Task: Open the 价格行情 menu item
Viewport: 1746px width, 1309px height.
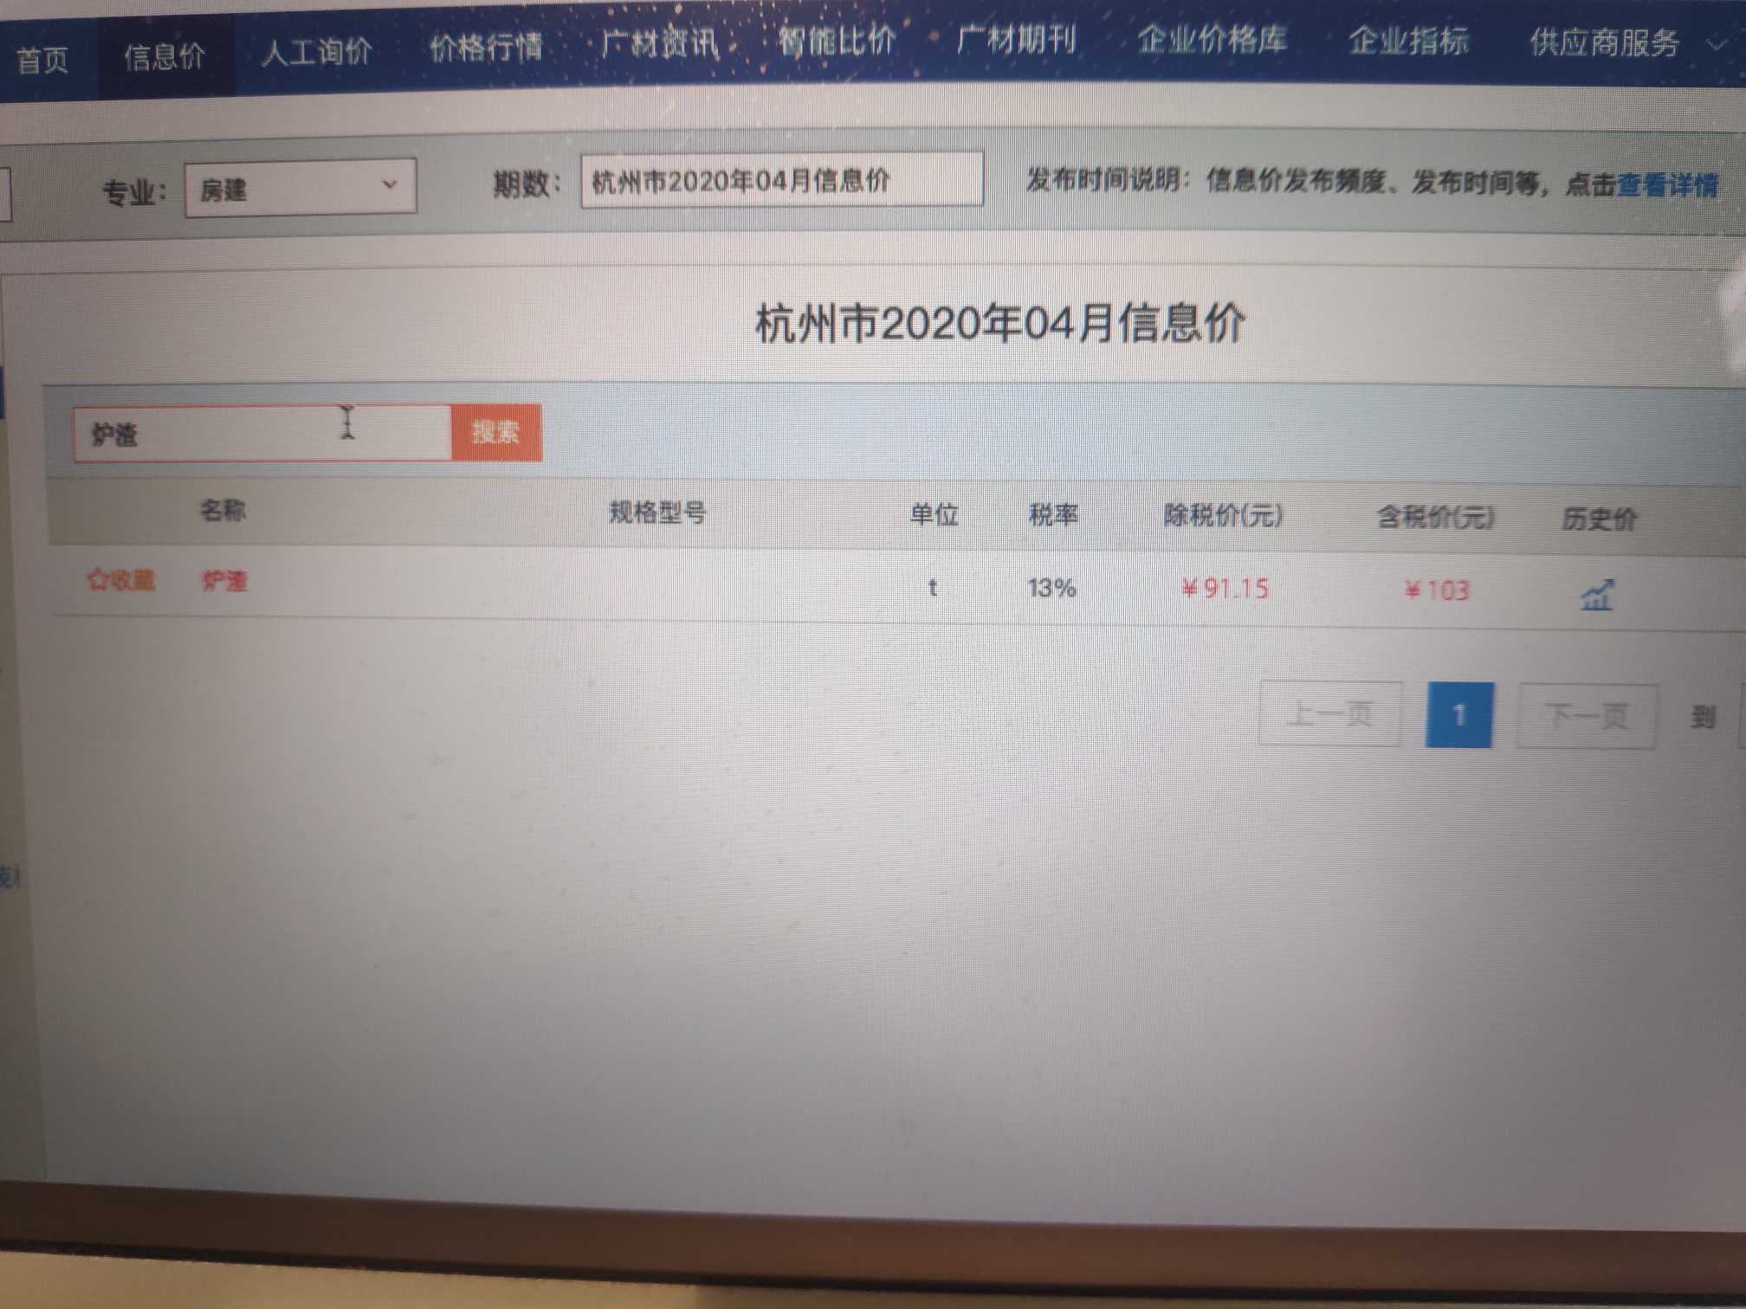Action: tap(486, 47)
